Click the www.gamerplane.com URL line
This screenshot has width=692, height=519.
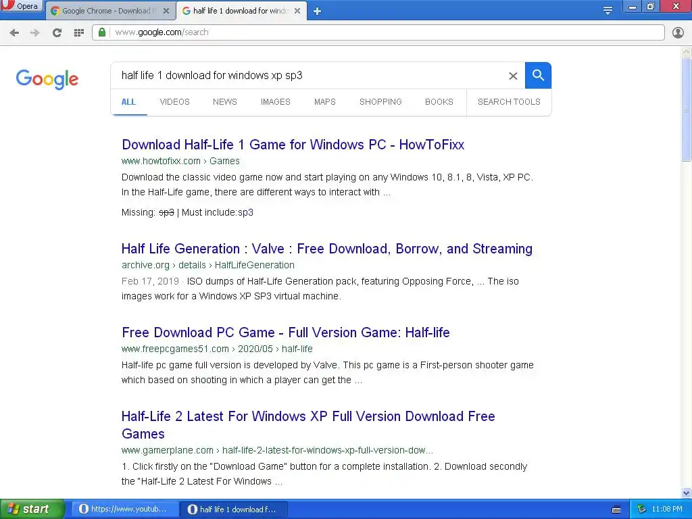pos(277,451)
